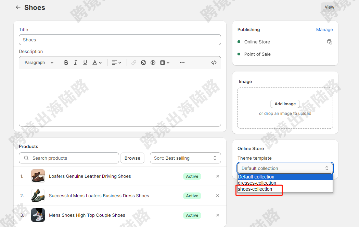Screen dimensions: 359x227
Task: Apply italic formatting in description
Action: (76, 63)
